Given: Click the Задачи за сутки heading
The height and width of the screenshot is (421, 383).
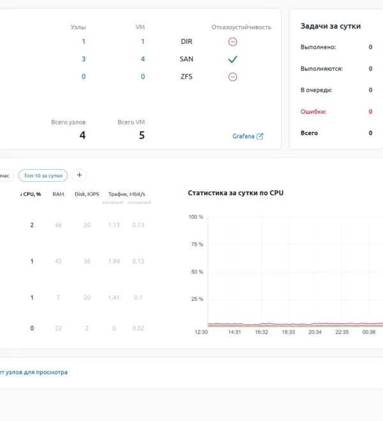Looking at the screenshot, I should [331, 26].
